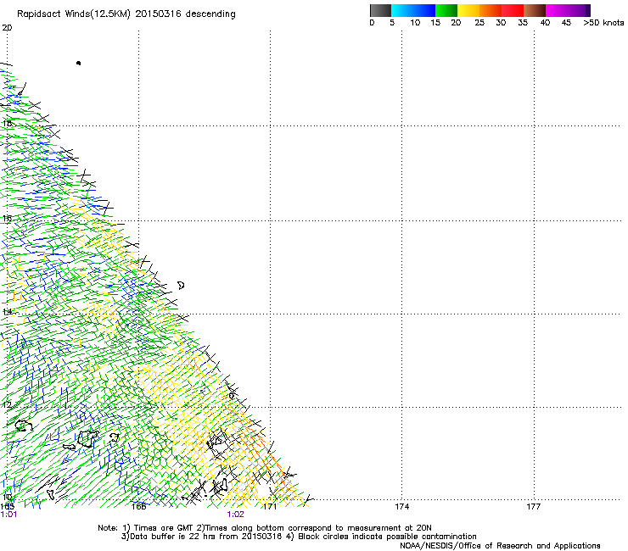Click the latitude label 20
Screen dimensions: 628x551
(7, 28)
